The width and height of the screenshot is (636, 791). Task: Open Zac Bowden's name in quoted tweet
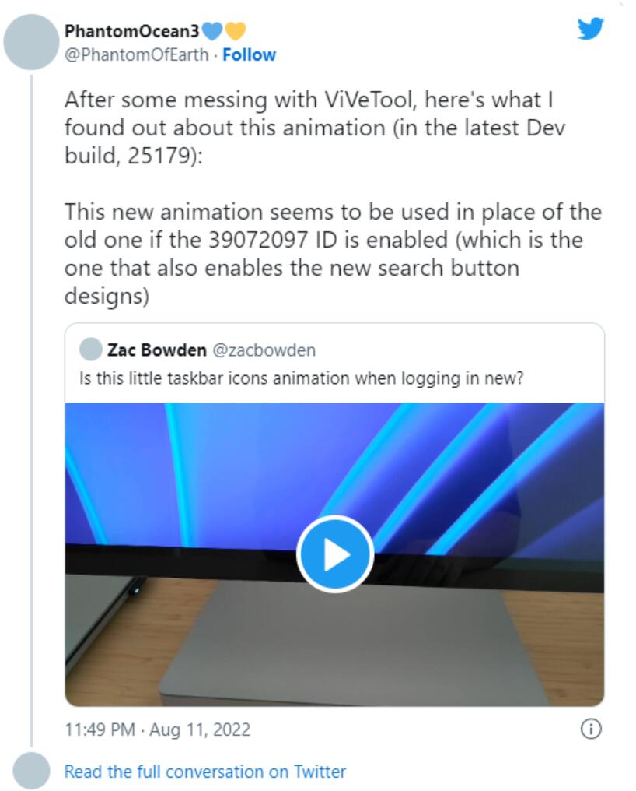point(157,350)
